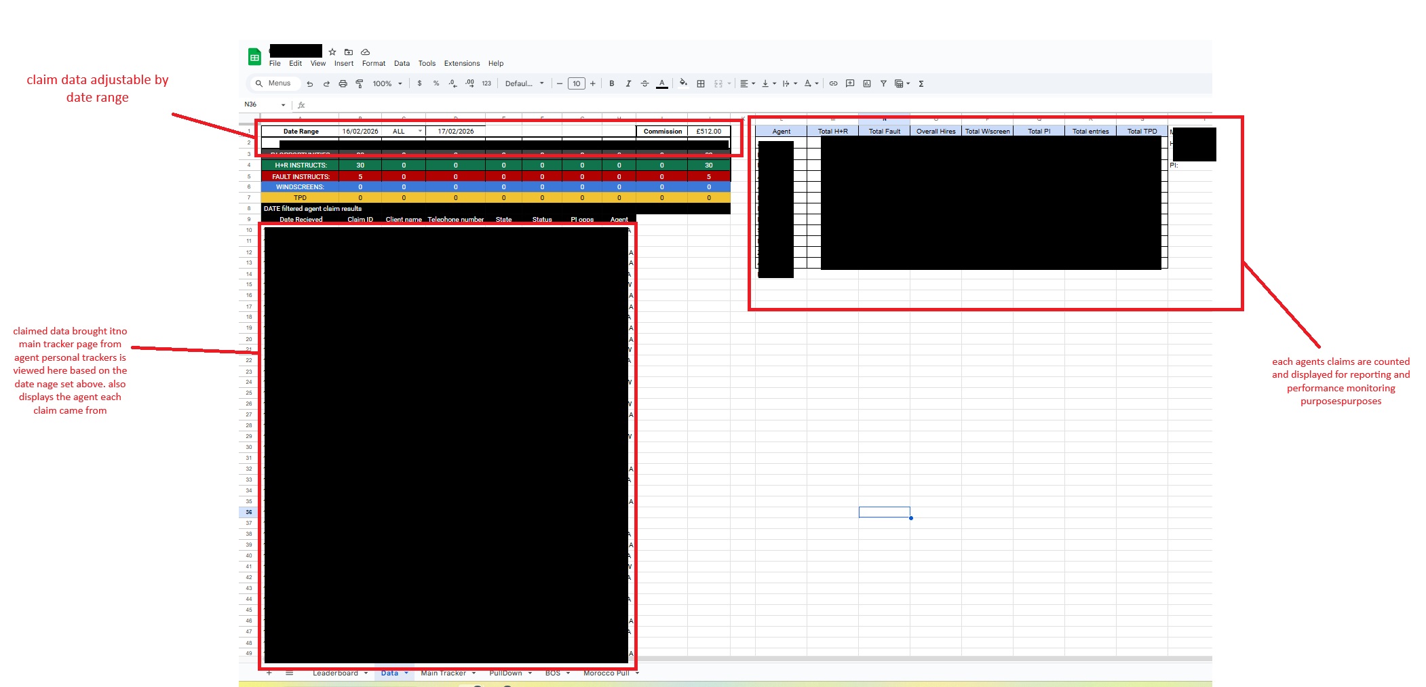Star the spreadsheet next to its title

332,52
